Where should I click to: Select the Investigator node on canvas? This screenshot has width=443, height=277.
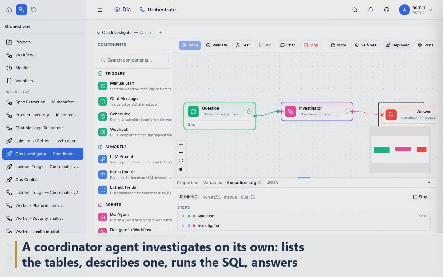coord(317,111)
